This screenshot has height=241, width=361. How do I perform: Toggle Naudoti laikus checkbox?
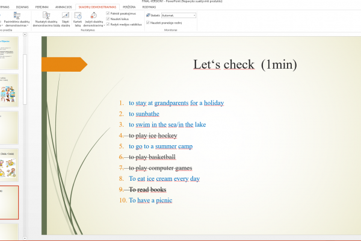point(108,19)
